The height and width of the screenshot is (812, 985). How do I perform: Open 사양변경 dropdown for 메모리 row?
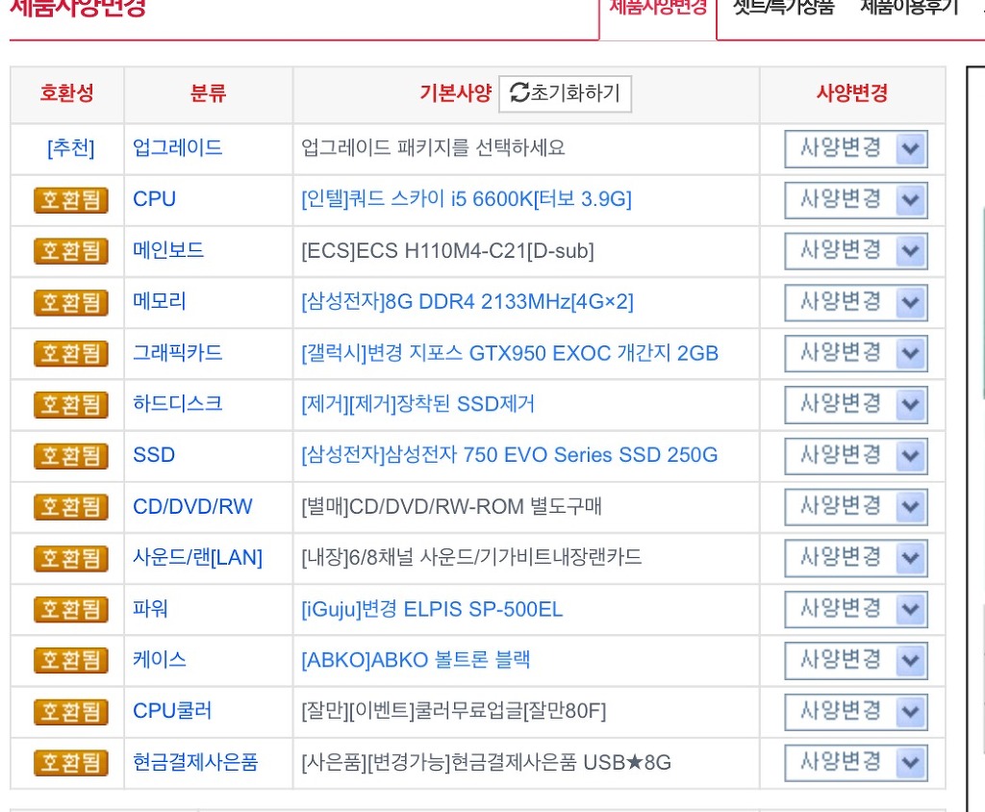[855, 303]
